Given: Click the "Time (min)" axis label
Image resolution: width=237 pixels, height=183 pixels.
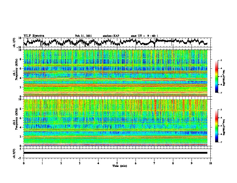Looking at the screenshot, I should click(x=120, y=166).
